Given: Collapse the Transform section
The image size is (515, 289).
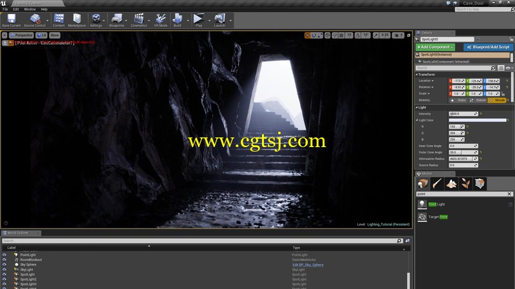Looking at the screenshot, I should point(417,74).
